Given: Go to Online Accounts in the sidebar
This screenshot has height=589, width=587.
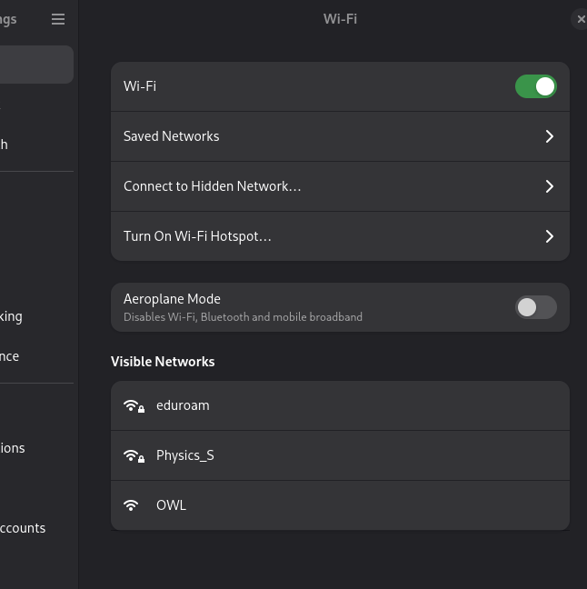Looking at the screenshot, I should pyautogui.click(x=23, y=528).
